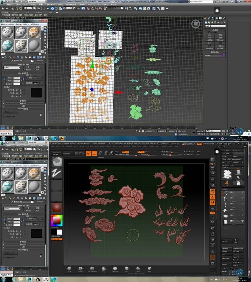
Task: Open Options menu in upper Material Editor
Action: tap(26, 24)
